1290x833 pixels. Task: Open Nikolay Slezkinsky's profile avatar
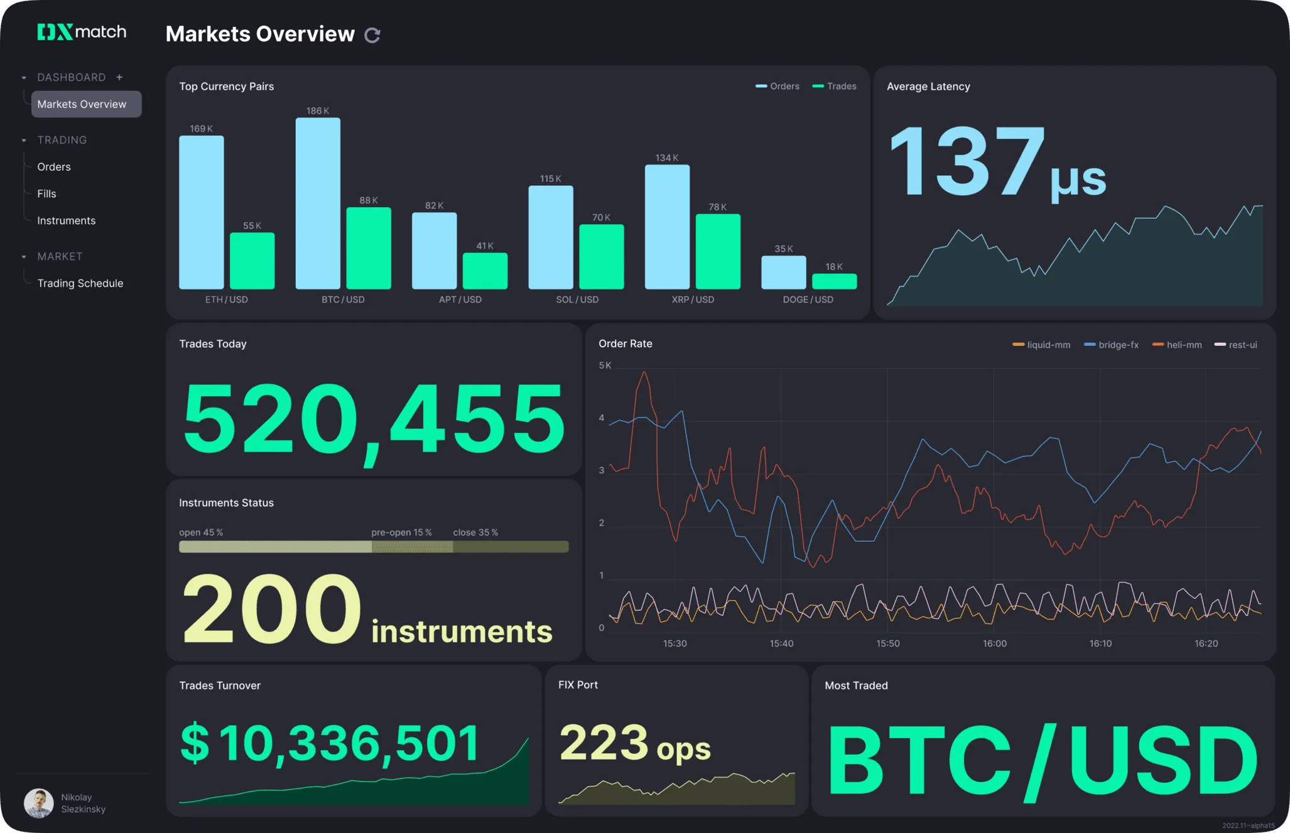click(x=39, y=803)
